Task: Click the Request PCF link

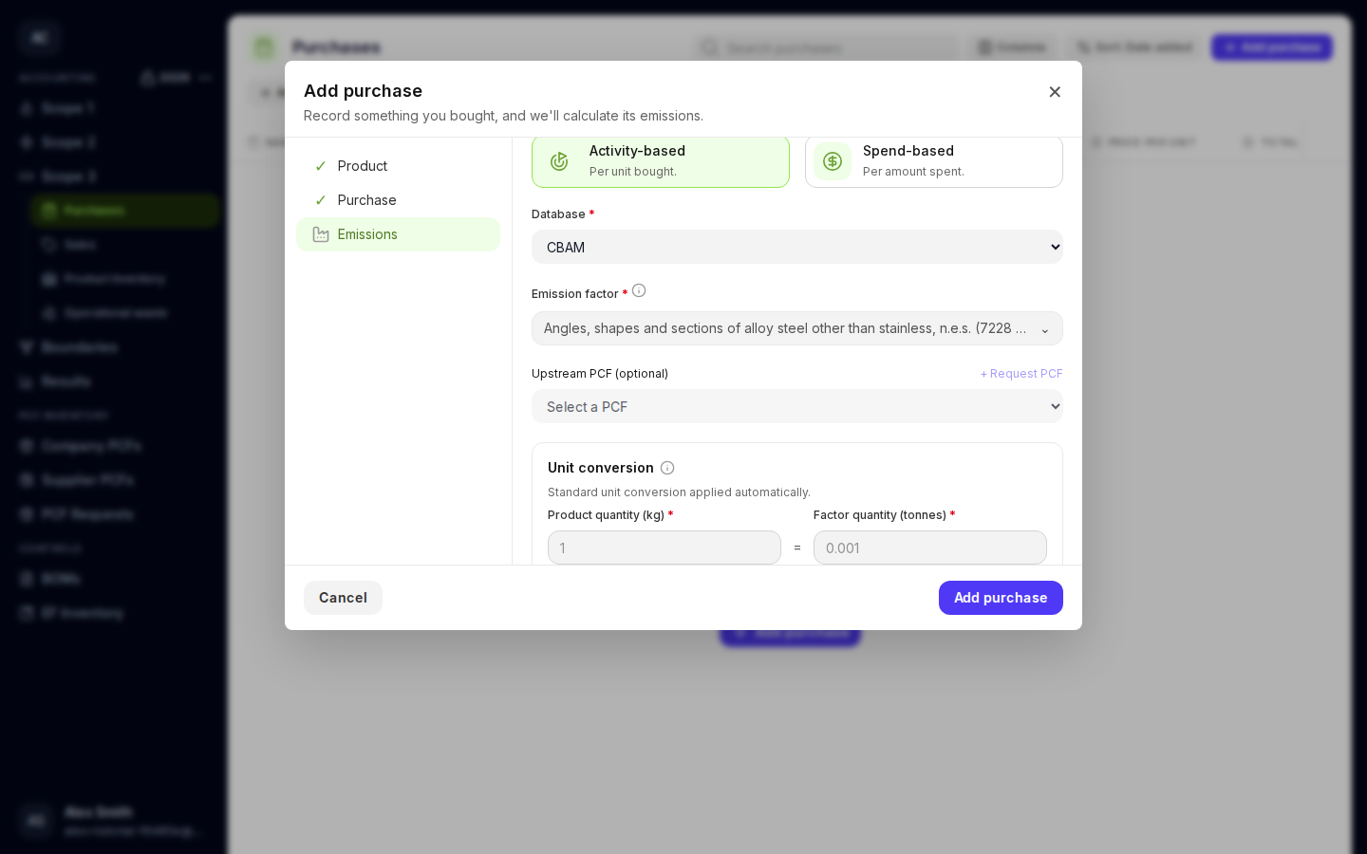Action: coord(1021,374)
